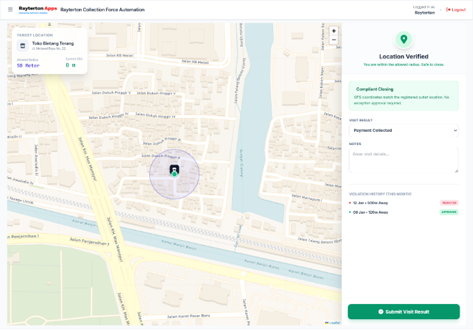The width and height of the screenshot is (473, 331).
Task: Click the store icon in Target Location card
Action: coord(22,46)
